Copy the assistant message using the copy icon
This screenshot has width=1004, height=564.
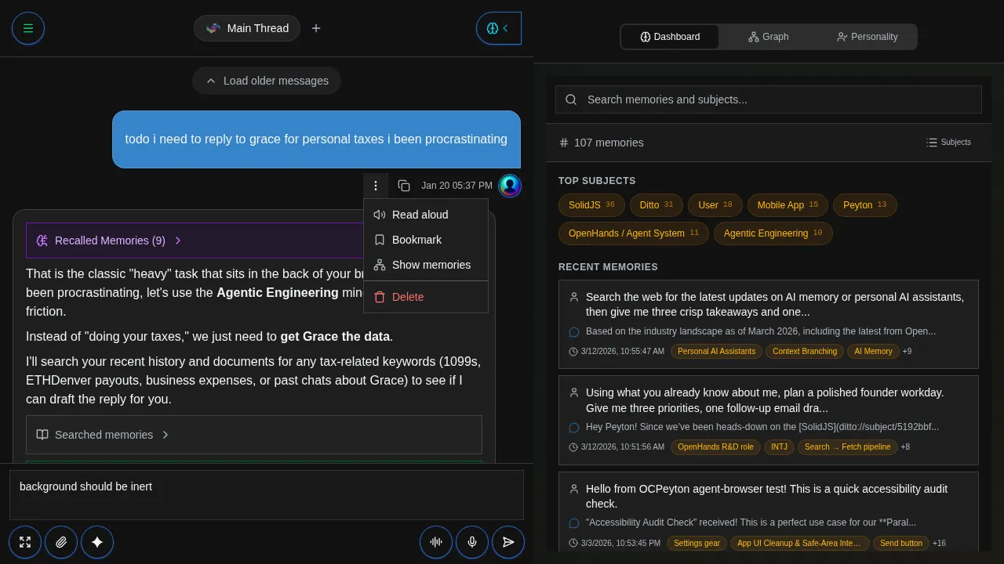[x=404, y=186]
